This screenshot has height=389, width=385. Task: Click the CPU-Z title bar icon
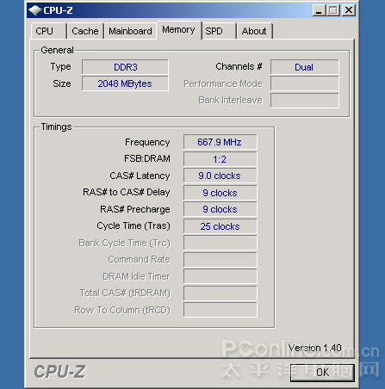(35, 10)
